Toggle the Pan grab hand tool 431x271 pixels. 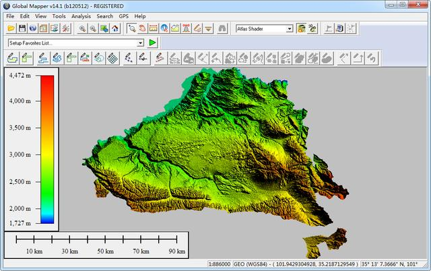click(143, 29)
